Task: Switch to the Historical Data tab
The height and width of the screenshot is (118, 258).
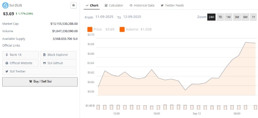Action: [x=142, y=5]
